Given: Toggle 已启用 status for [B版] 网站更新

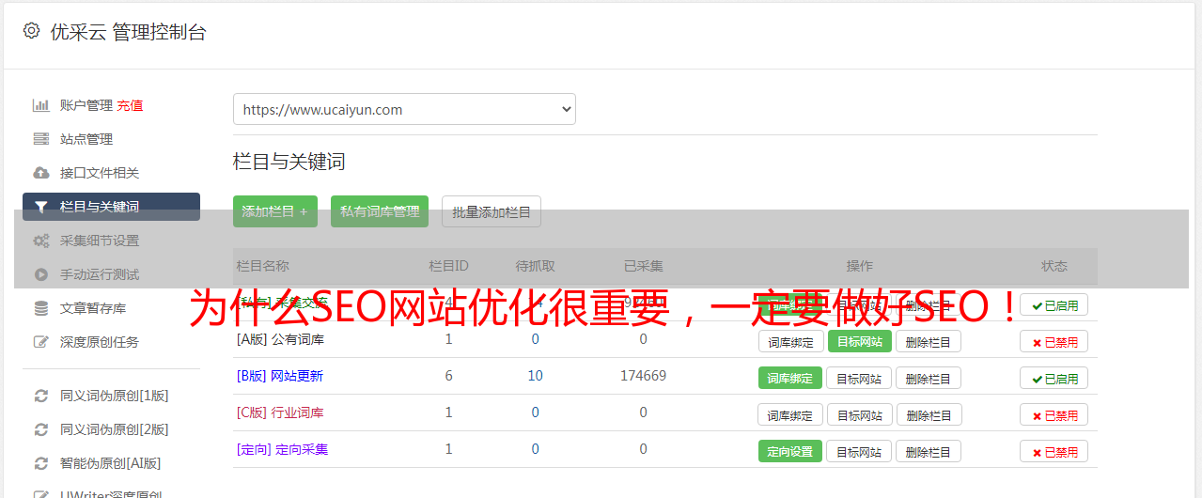Looking at the screenshot, I should pos(1054,378).
